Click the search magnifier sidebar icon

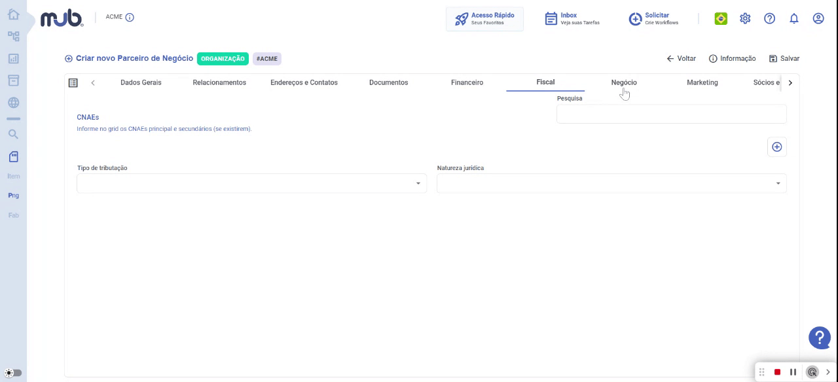coord(13,134)
